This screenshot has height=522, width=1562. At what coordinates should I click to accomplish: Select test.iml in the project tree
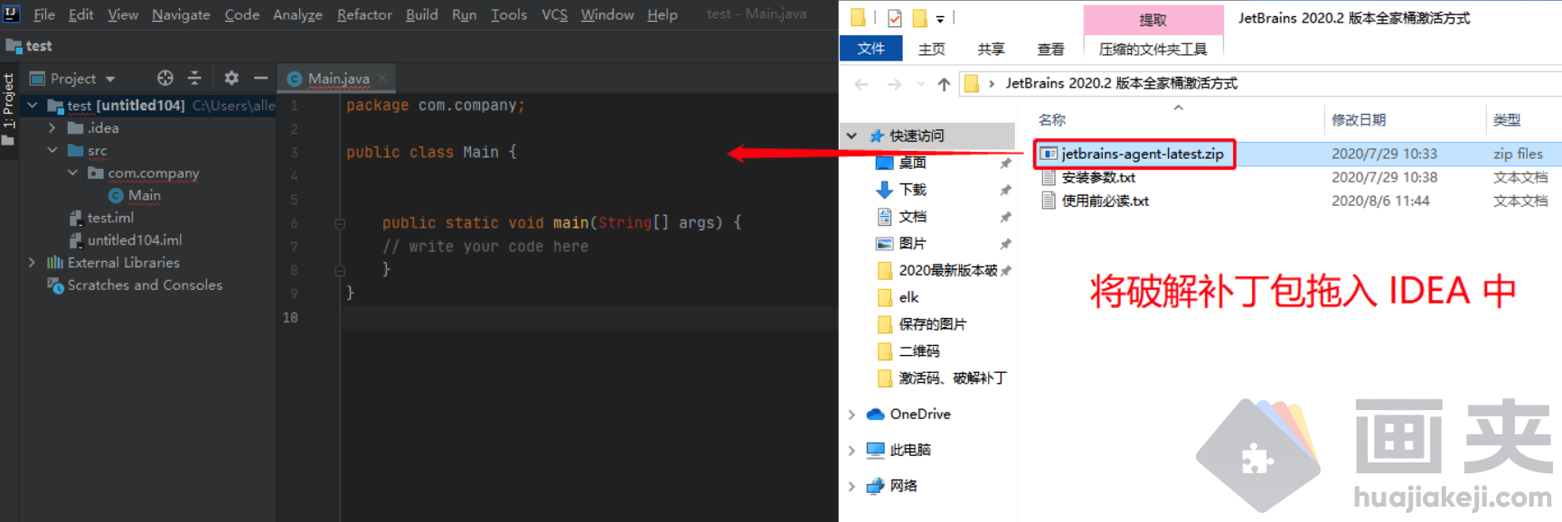tap(110, 218)
